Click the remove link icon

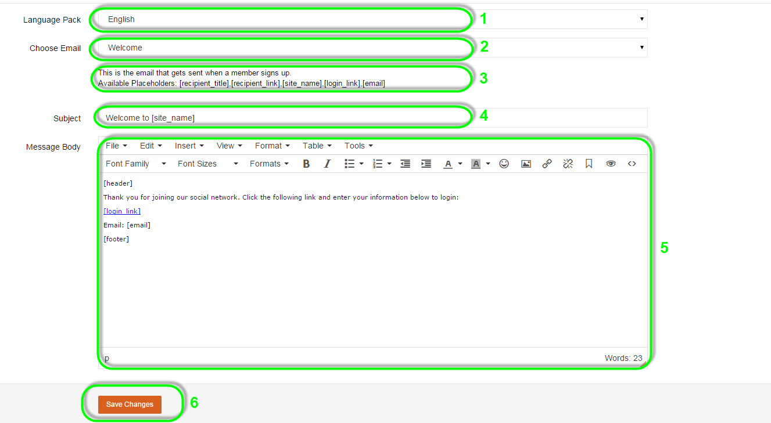[x=568, y=164]
